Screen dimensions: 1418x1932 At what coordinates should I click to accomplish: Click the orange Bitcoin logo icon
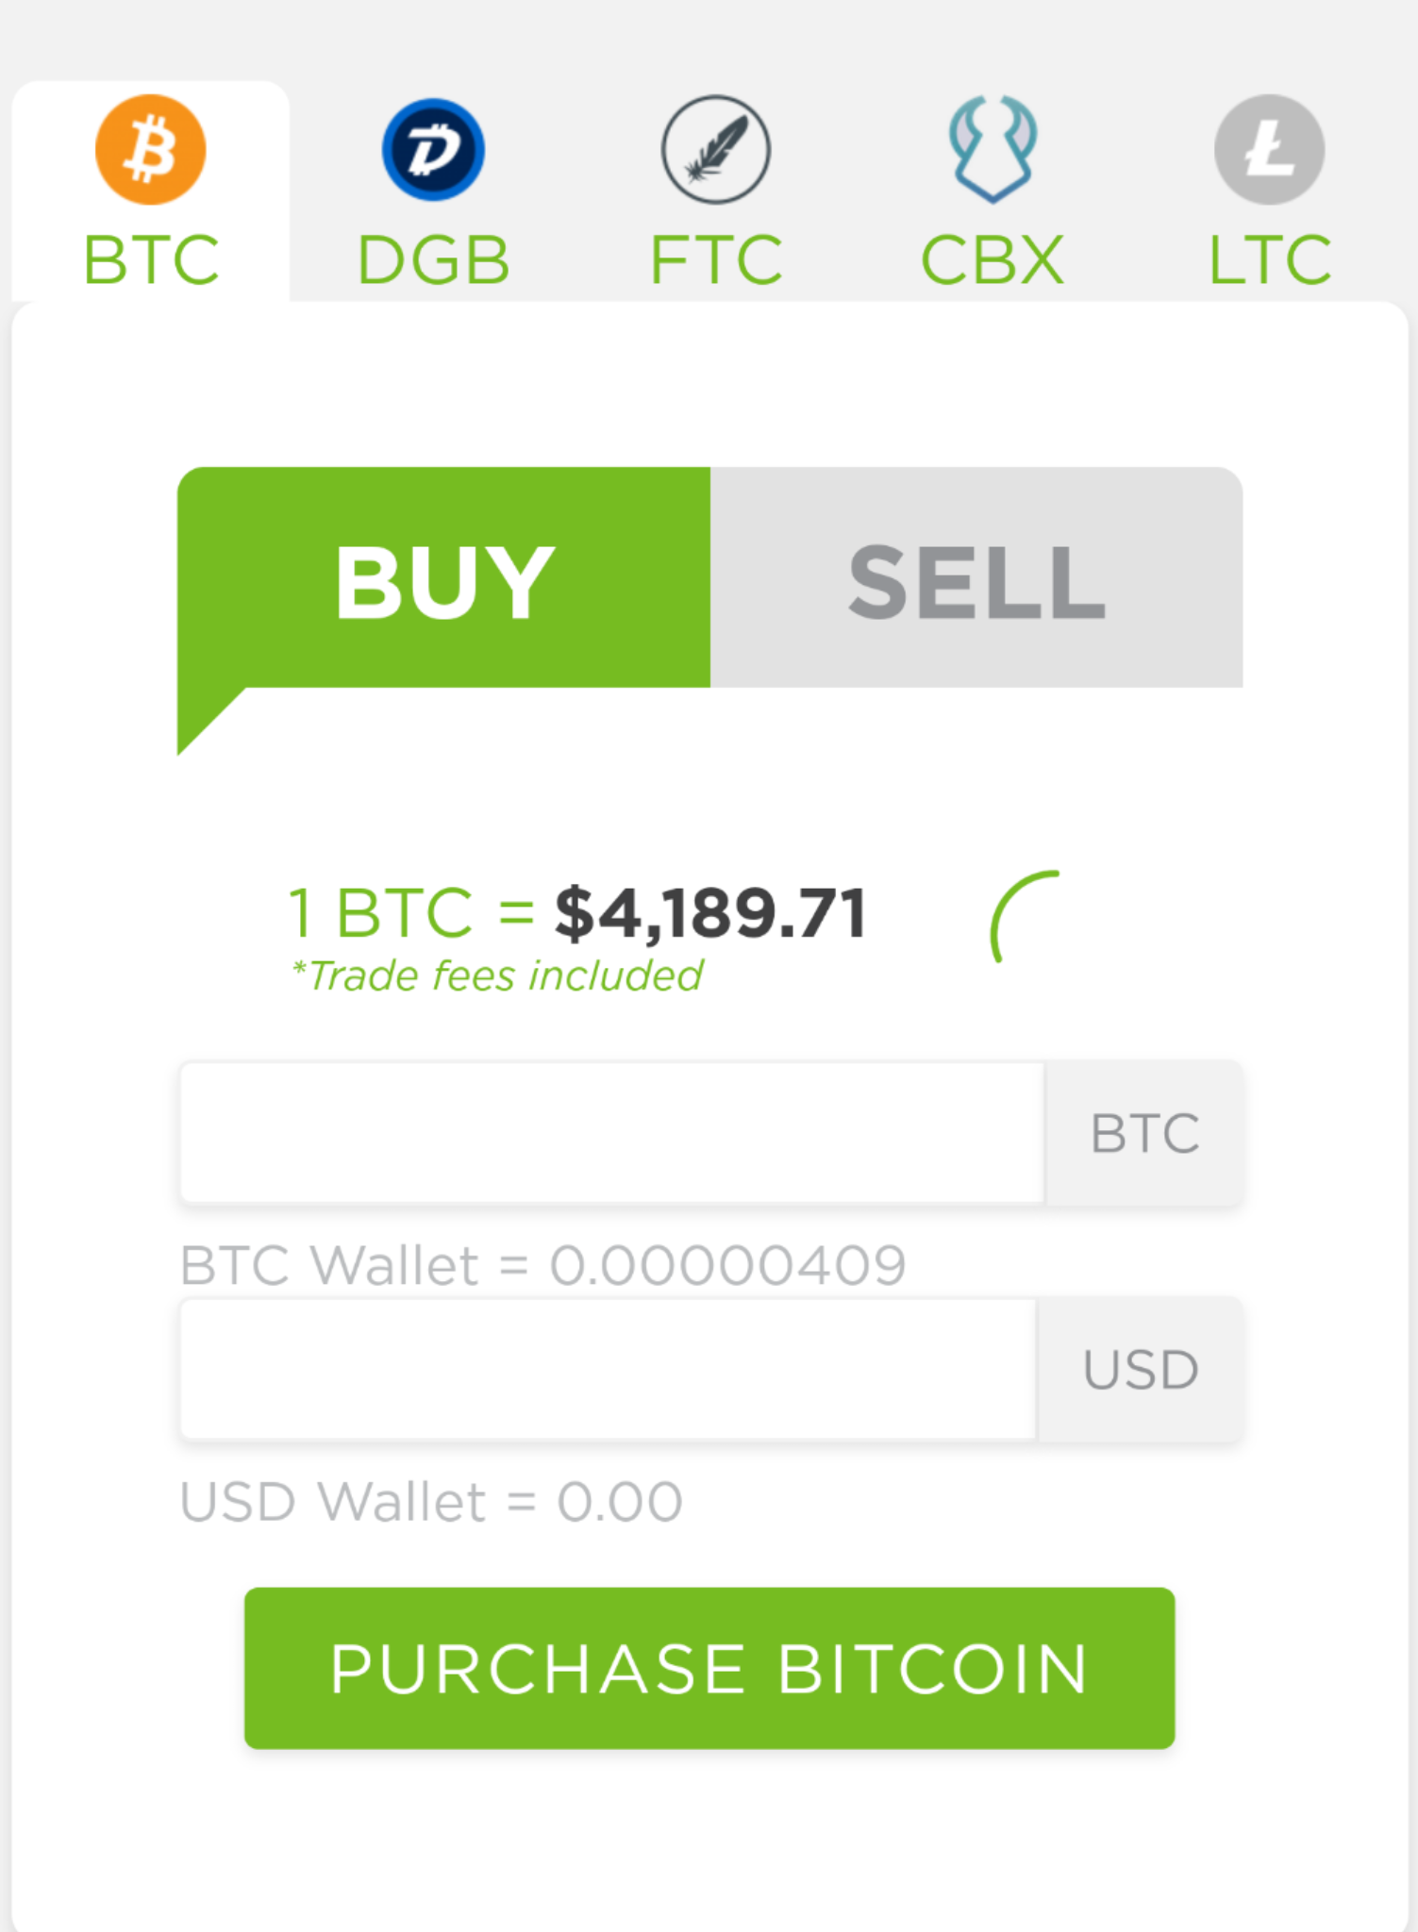click(x=150, y=149)
